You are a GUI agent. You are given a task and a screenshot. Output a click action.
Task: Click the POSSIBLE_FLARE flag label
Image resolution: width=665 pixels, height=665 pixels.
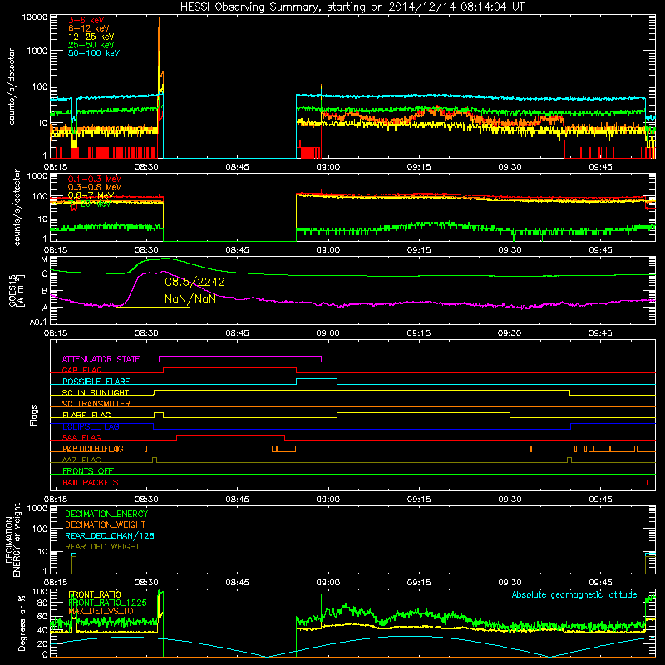pos(96,382)
